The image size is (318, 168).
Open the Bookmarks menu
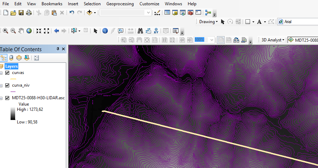pos(52,4)
